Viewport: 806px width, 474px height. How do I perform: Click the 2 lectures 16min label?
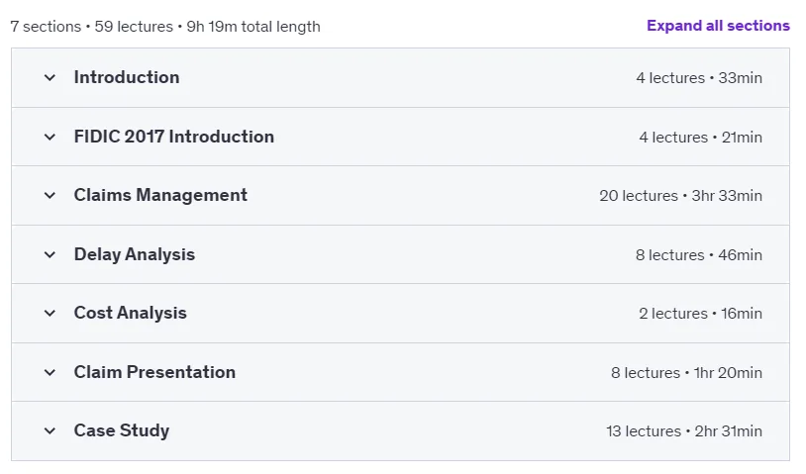coord(701,314)
